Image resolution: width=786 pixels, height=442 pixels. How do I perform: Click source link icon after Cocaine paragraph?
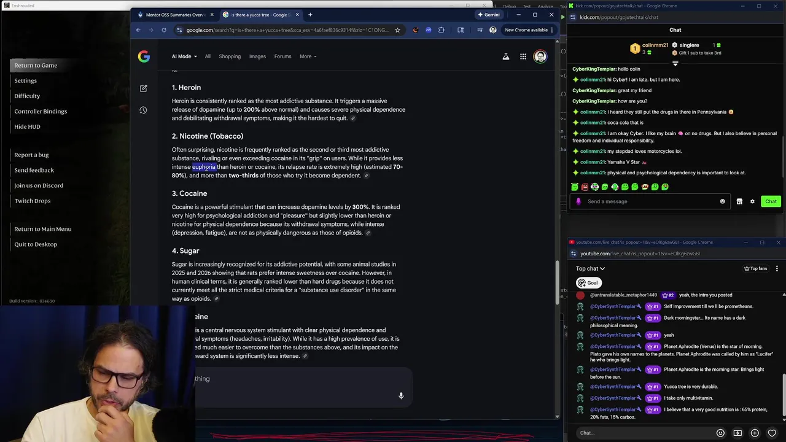368,233
